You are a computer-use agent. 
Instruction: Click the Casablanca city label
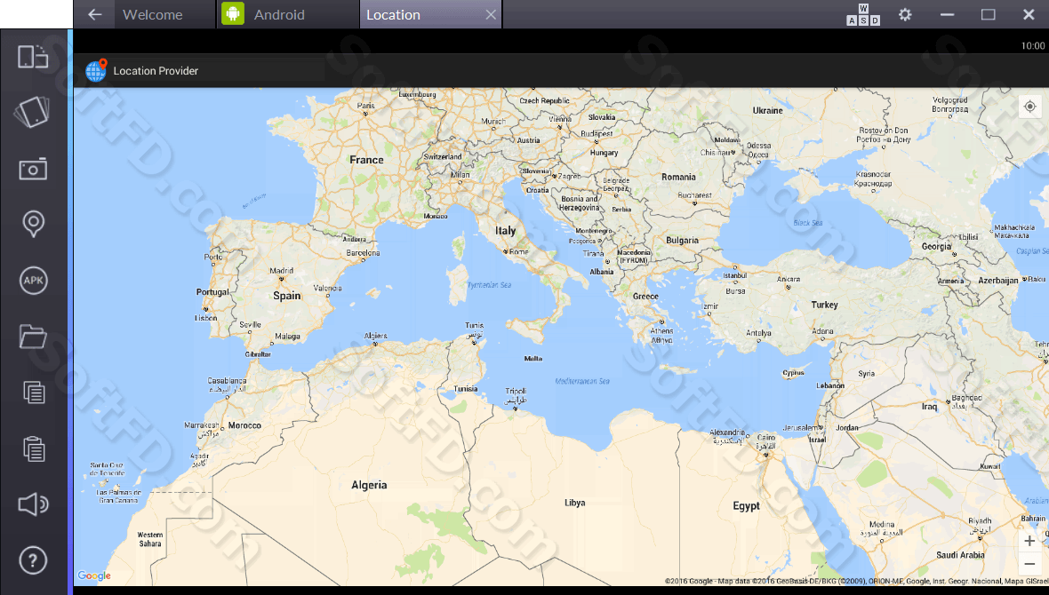[227, 380]
